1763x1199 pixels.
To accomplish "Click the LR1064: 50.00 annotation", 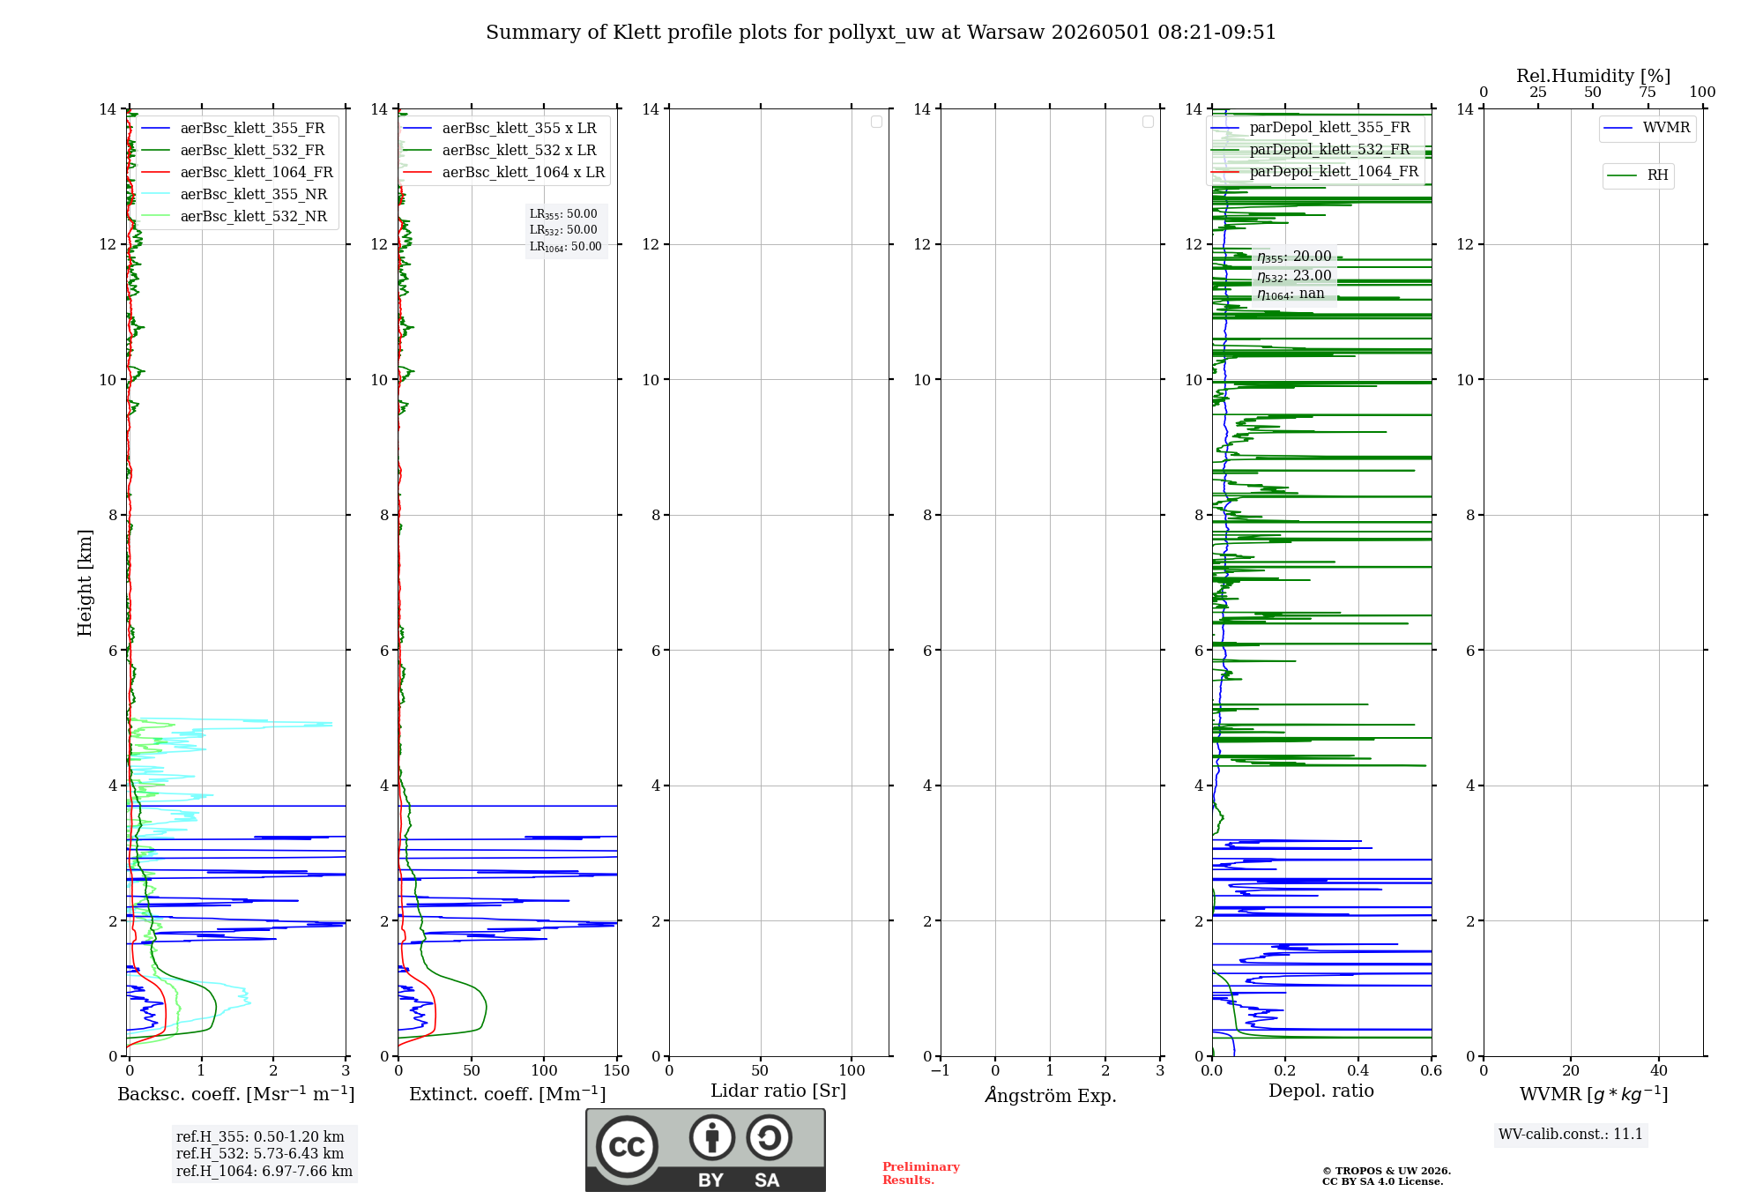I will point(565,247).
